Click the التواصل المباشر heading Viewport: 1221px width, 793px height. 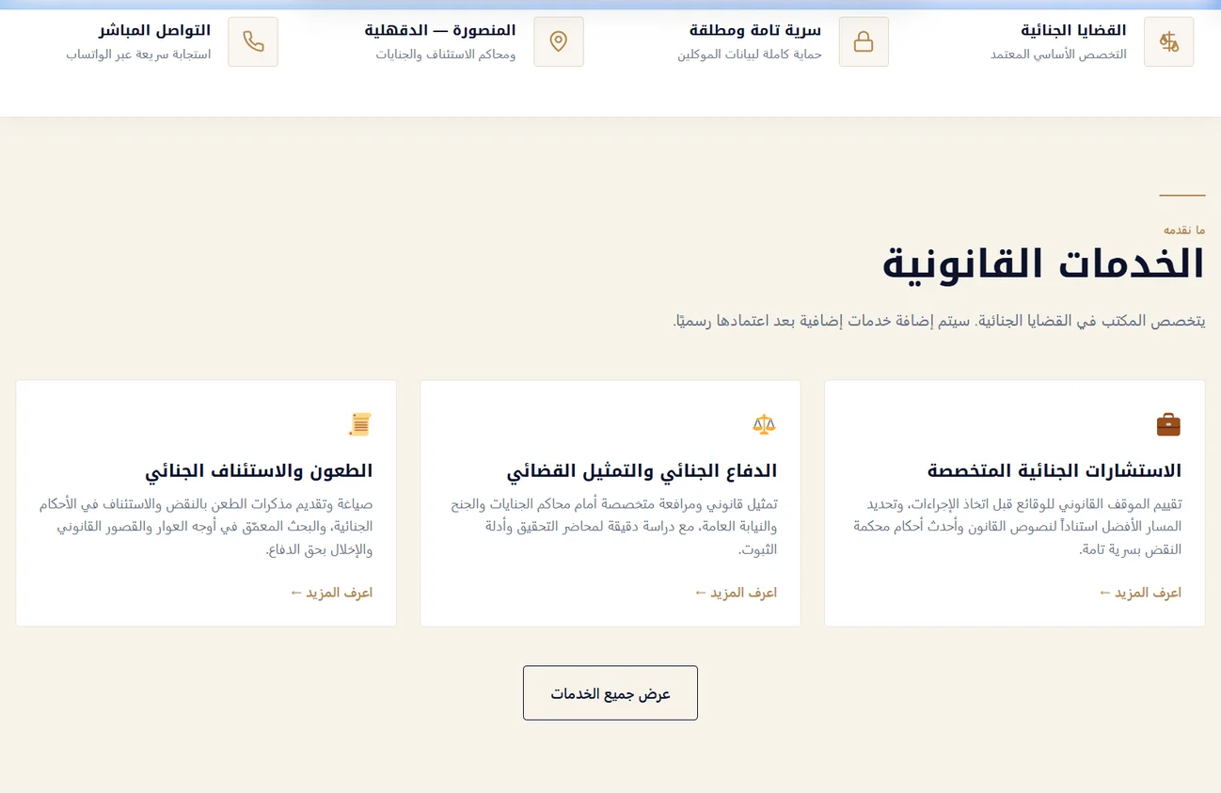[155, 30]
